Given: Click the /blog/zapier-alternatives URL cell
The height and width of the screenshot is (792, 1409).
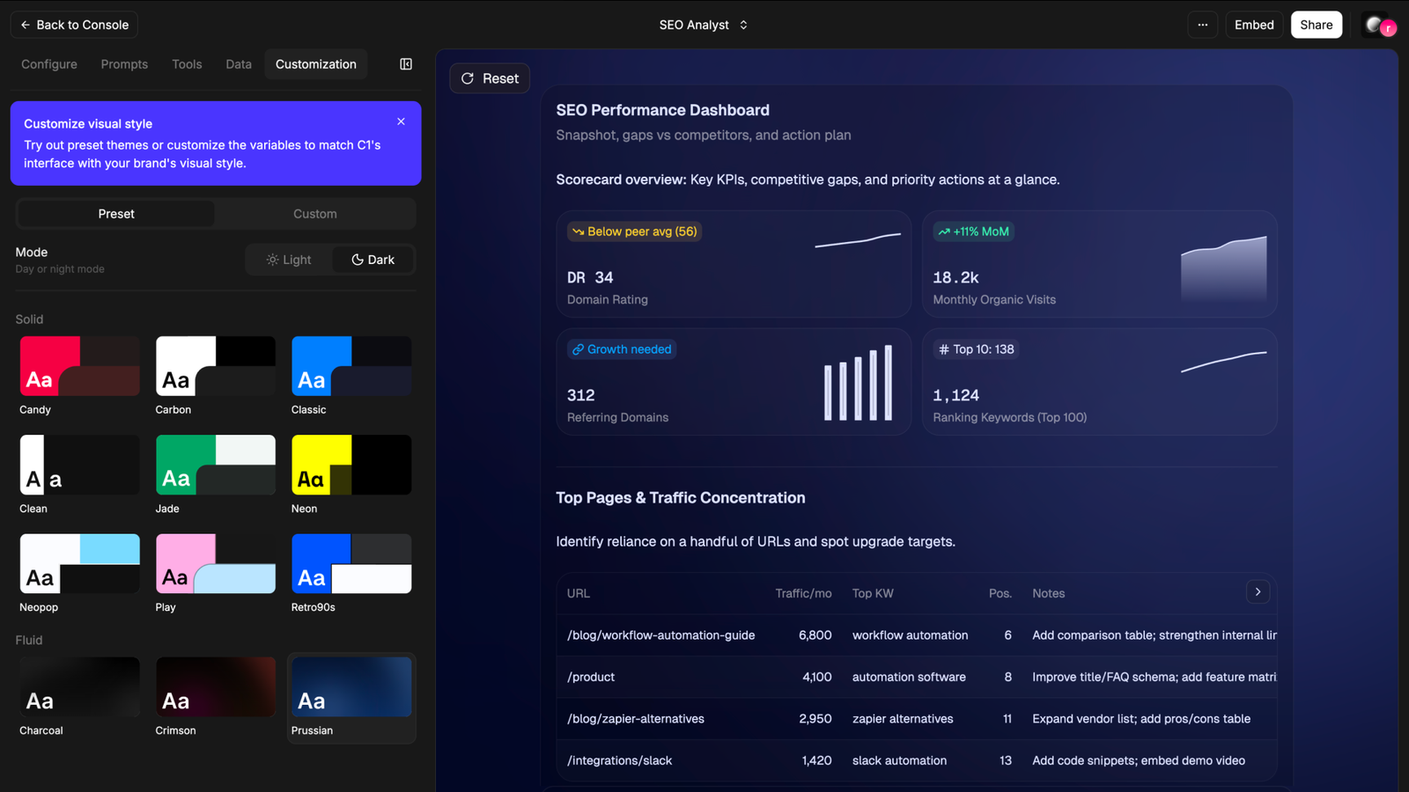Looking at the screenshot, I should point(636,719).
